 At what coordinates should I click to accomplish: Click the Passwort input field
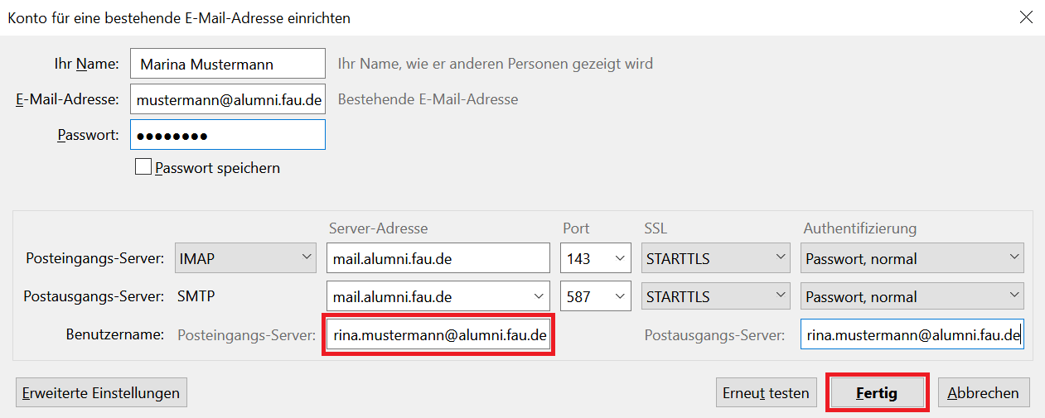coord(228,136)
